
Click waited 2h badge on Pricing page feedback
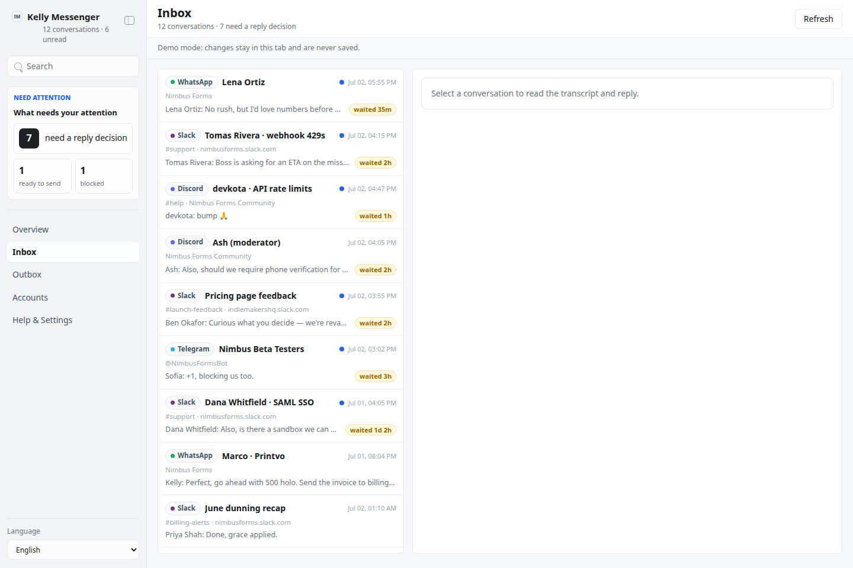tap(376, 323)
